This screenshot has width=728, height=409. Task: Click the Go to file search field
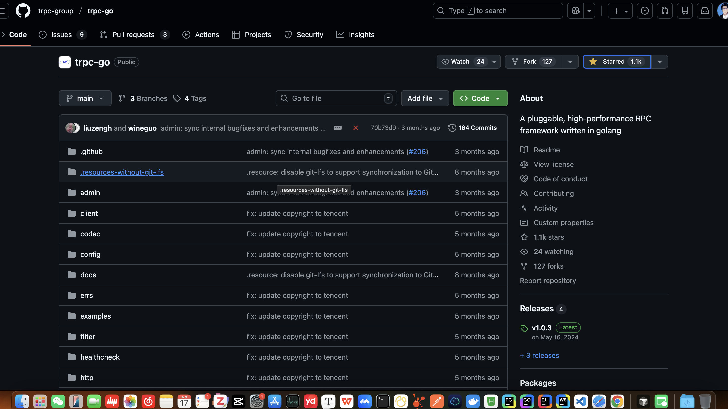[x=336, y=98]
